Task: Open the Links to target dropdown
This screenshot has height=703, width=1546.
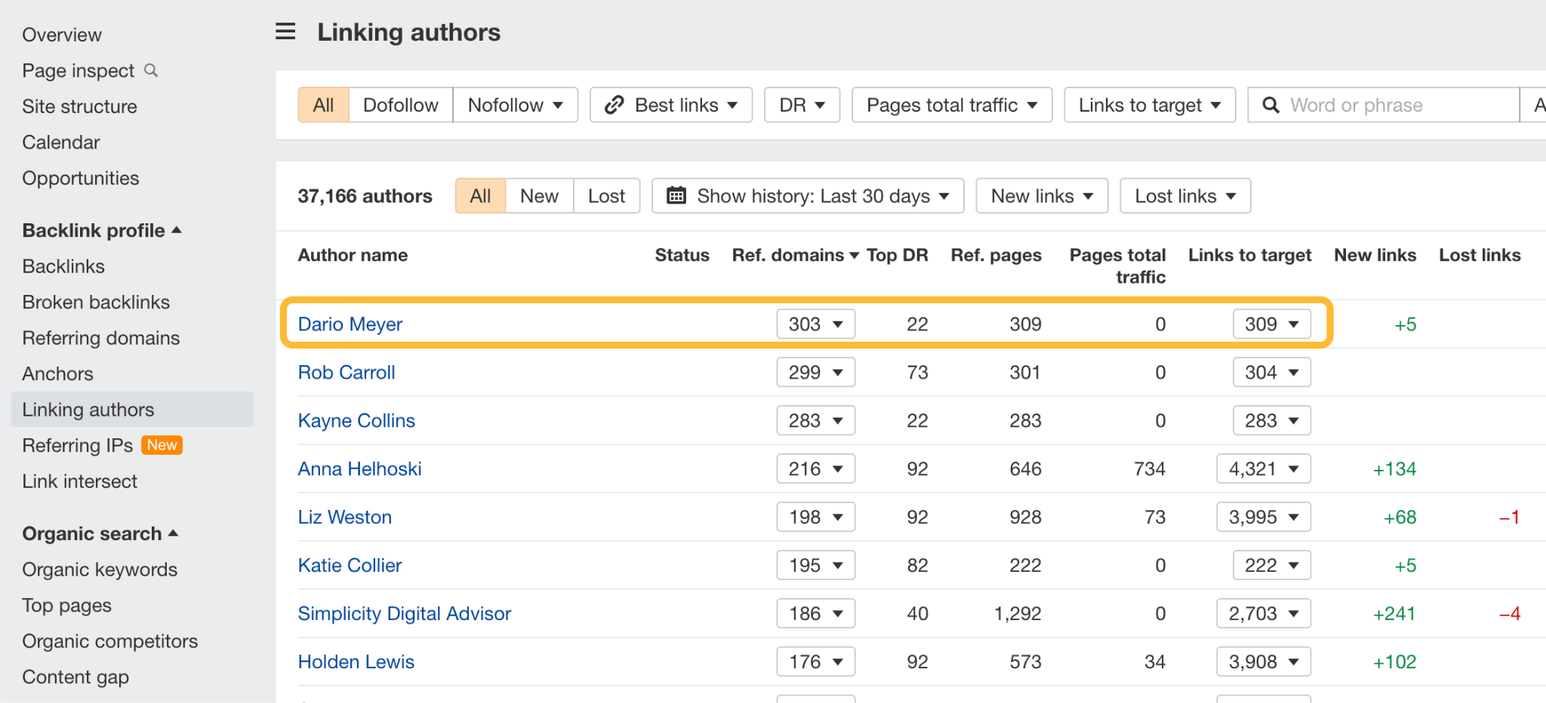Action: coord(1148,105)
